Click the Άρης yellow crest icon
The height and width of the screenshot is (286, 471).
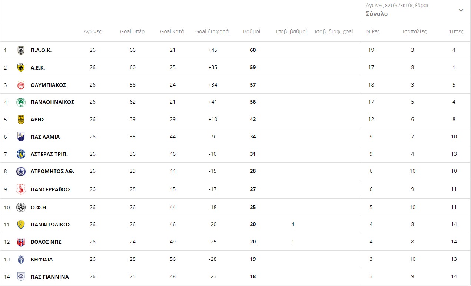21,120
